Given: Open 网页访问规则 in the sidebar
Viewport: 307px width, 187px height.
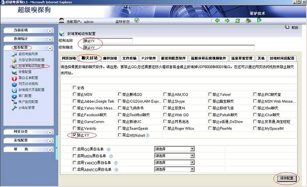Looking at the screenshot, I should point(28,83).
